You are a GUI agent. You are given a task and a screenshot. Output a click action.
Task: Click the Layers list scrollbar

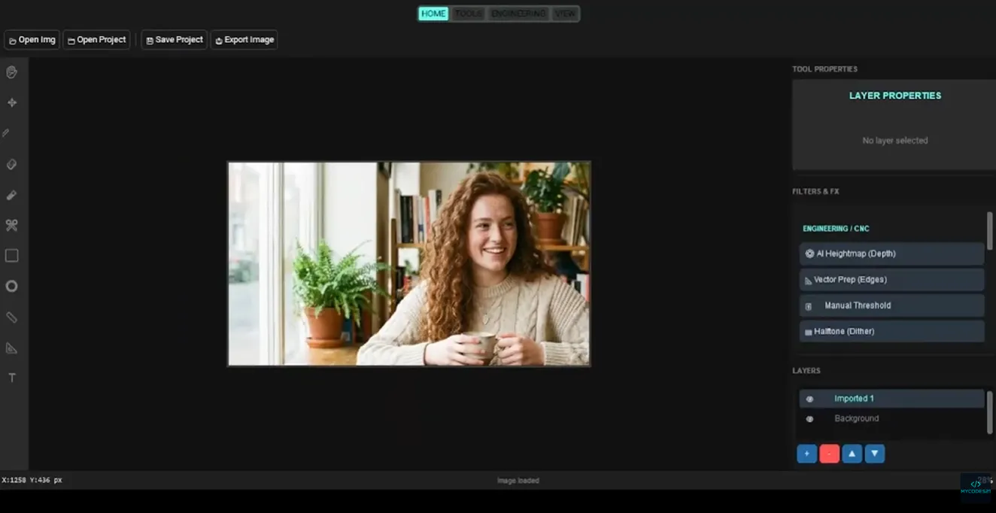click(989, 412)
